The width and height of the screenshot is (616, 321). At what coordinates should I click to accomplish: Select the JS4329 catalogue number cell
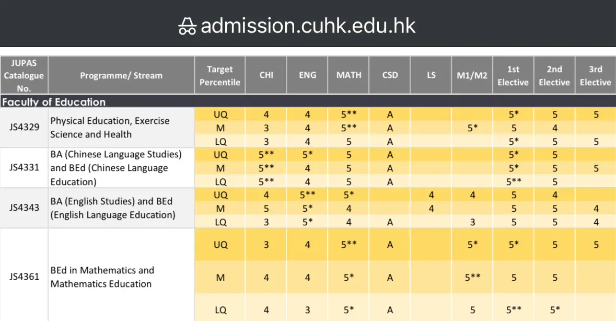click(x=24, y=127)
